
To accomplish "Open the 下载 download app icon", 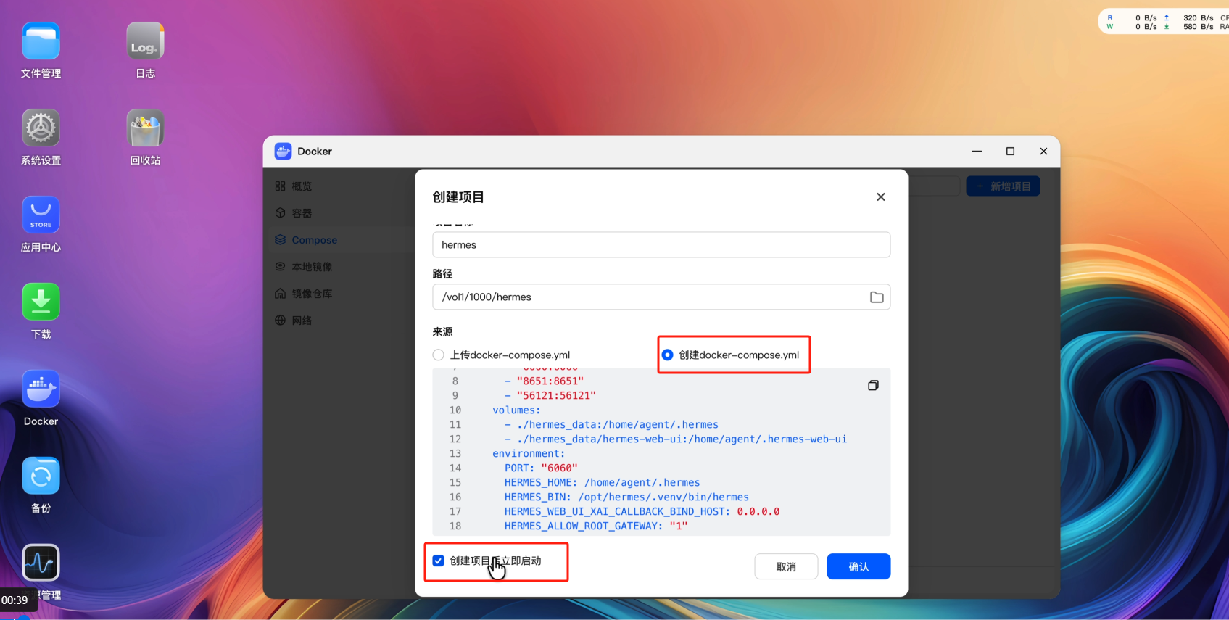I will tap(41, 302).
